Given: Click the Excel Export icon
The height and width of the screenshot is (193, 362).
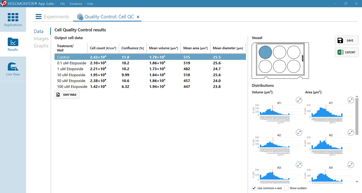Looking at the screenshot, I should tap(340, 52).
